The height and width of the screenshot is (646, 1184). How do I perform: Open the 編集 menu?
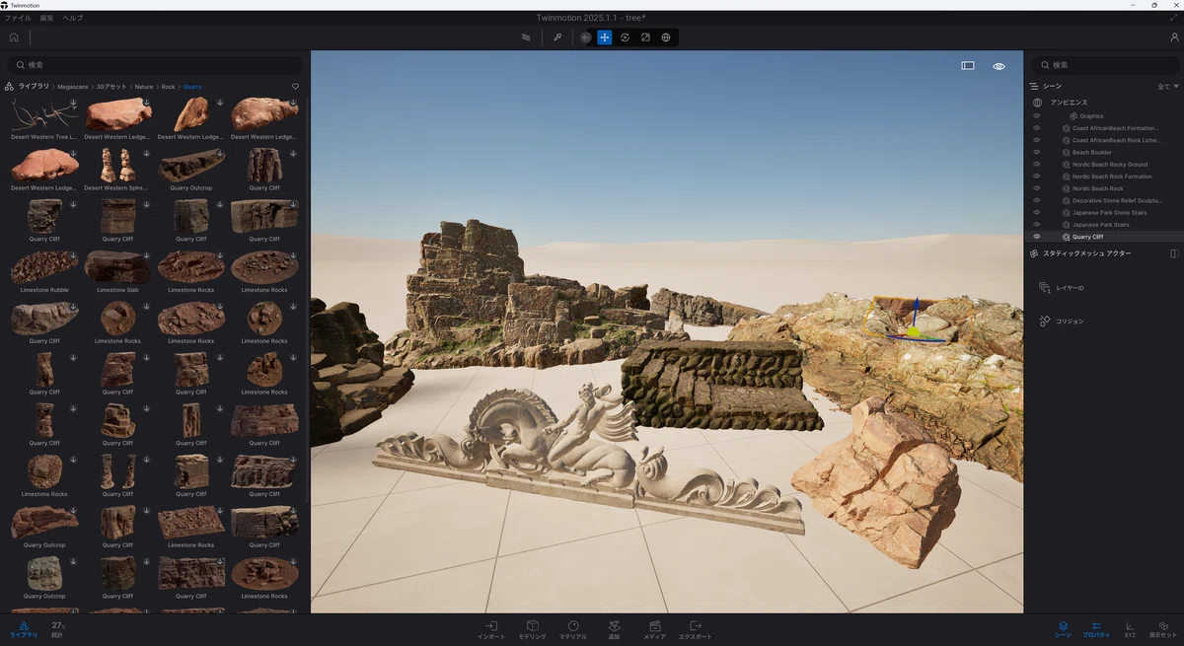click(47, 18)
